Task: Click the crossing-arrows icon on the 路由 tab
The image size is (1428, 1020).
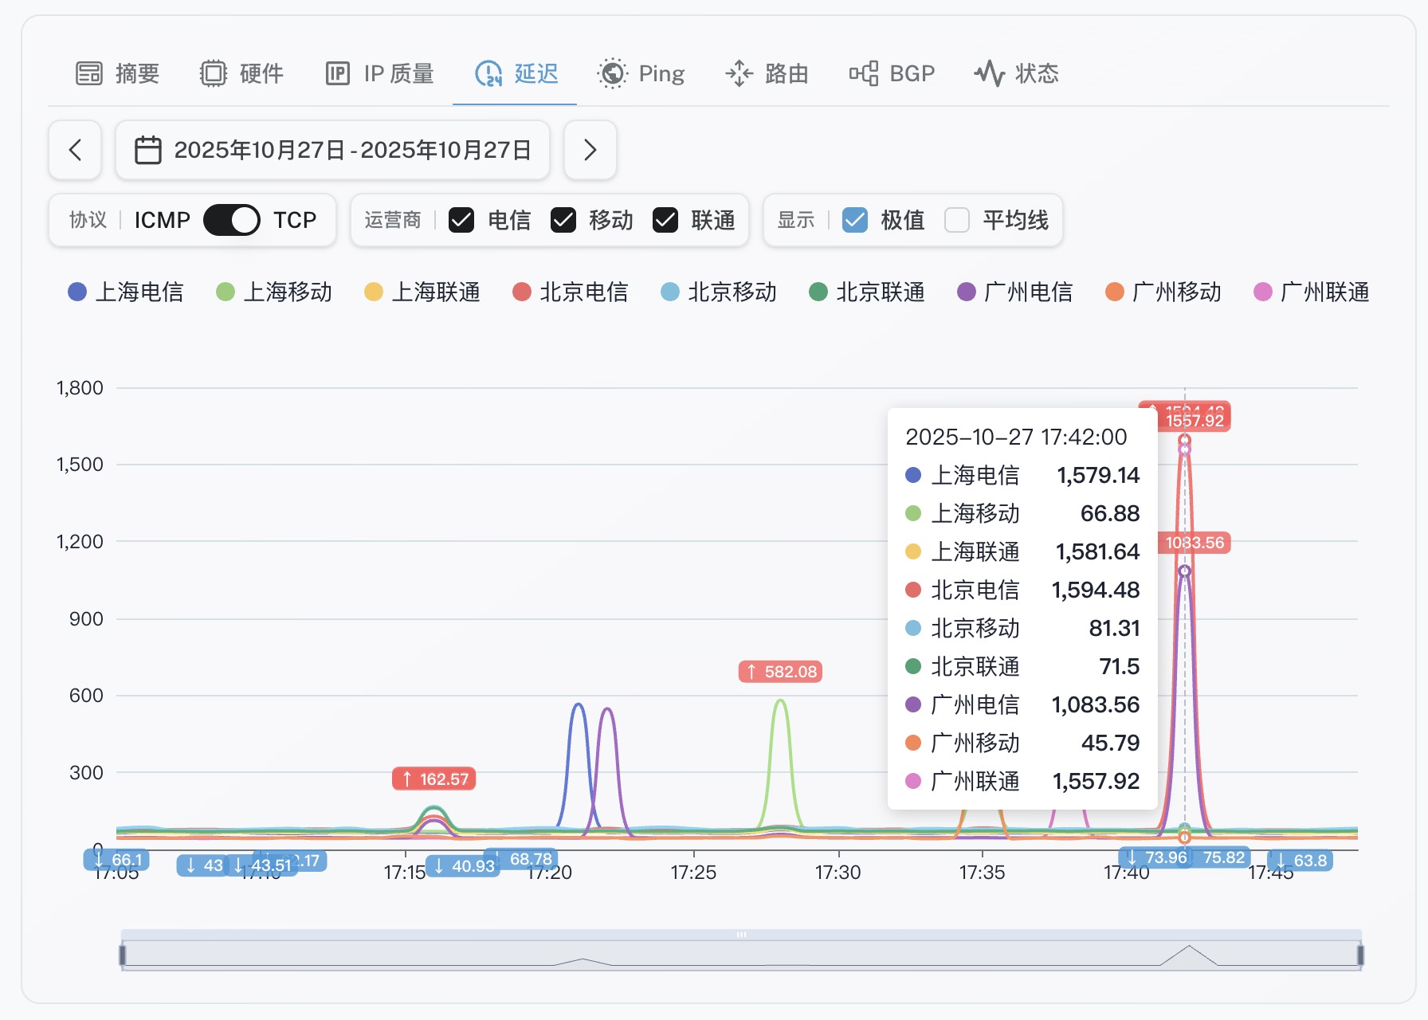Action: [x=740, y=73]
